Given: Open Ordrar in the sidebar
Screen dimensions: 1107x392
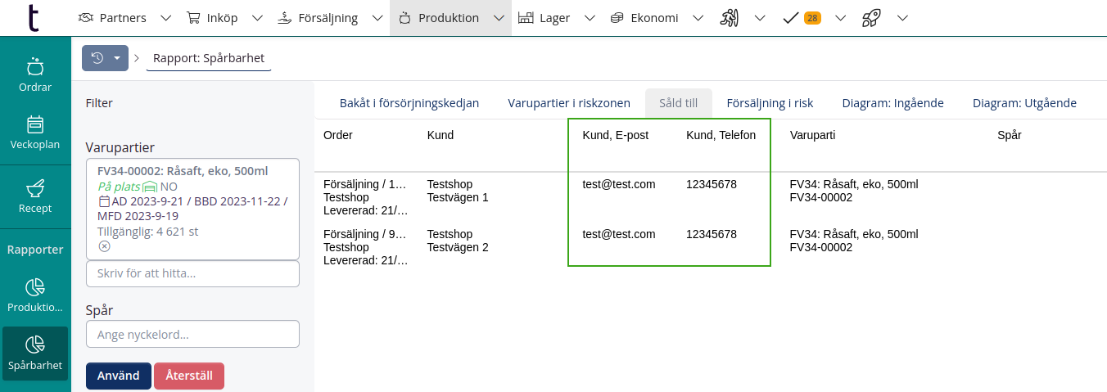Looking at the screenshot, I should [x=35, y=74].
